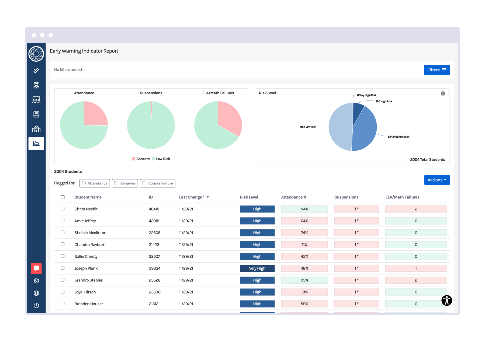Image resolution: width=485 pixels, height=342 pixels.
Task: Click the Suspensions pie chart
Action: point(151,125)
